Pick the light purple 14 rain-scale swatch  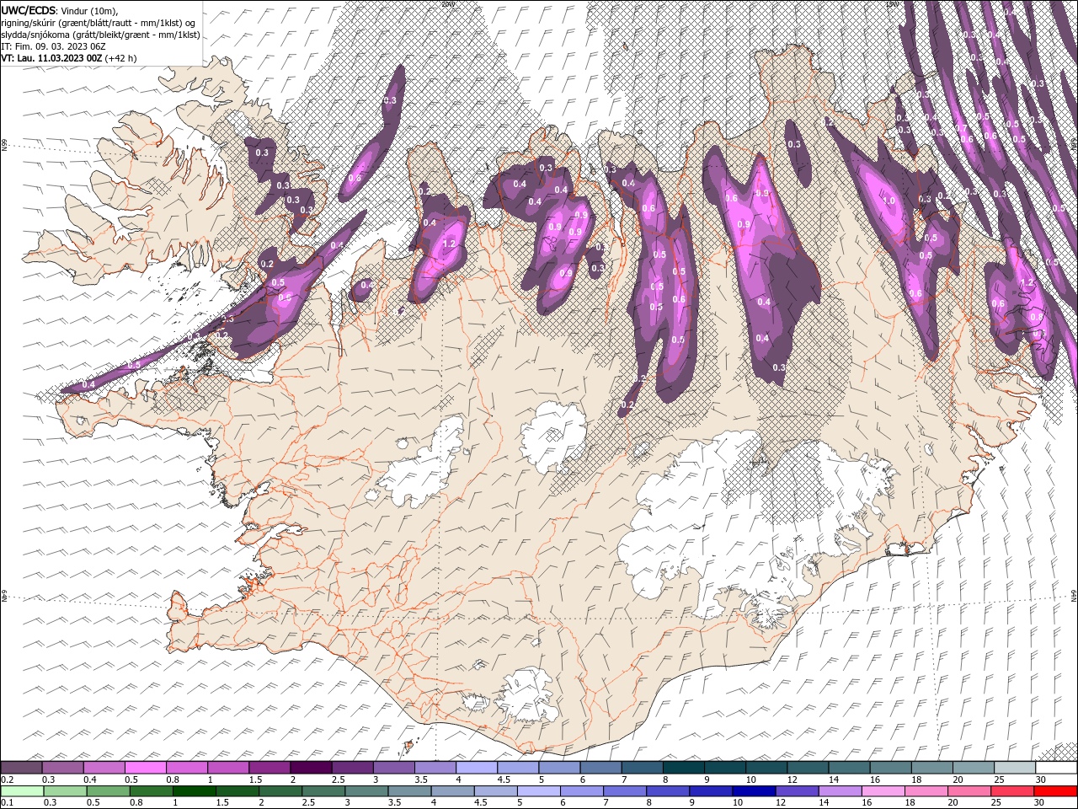(x=841, y=792)
